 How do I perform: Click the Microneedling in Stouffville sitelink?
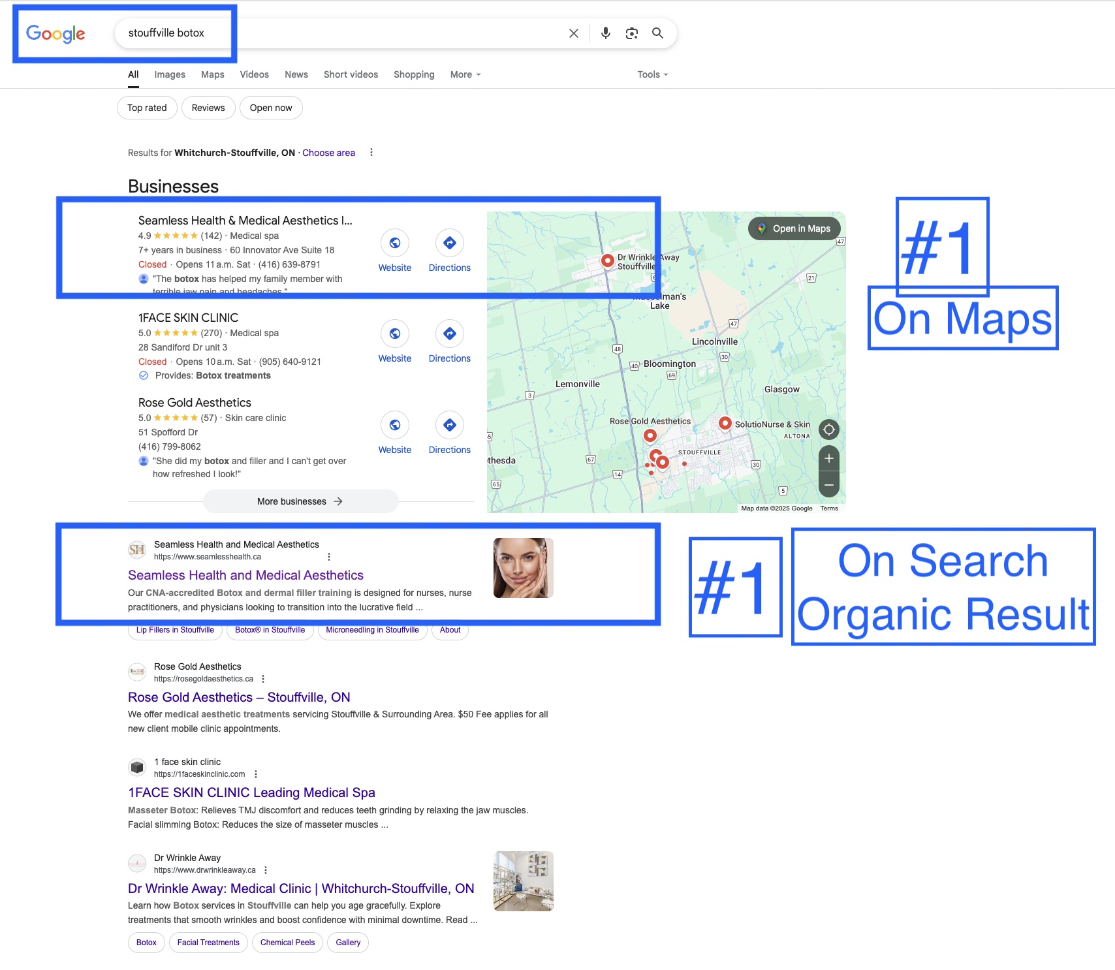click(373, 630)
